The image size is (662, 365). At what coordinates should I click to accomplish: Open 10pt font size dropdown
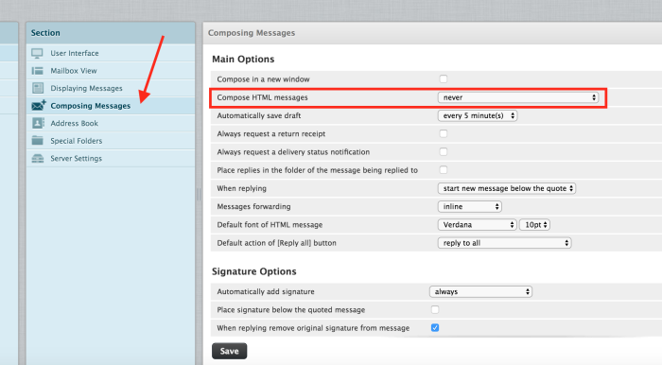tap(535, 225)
